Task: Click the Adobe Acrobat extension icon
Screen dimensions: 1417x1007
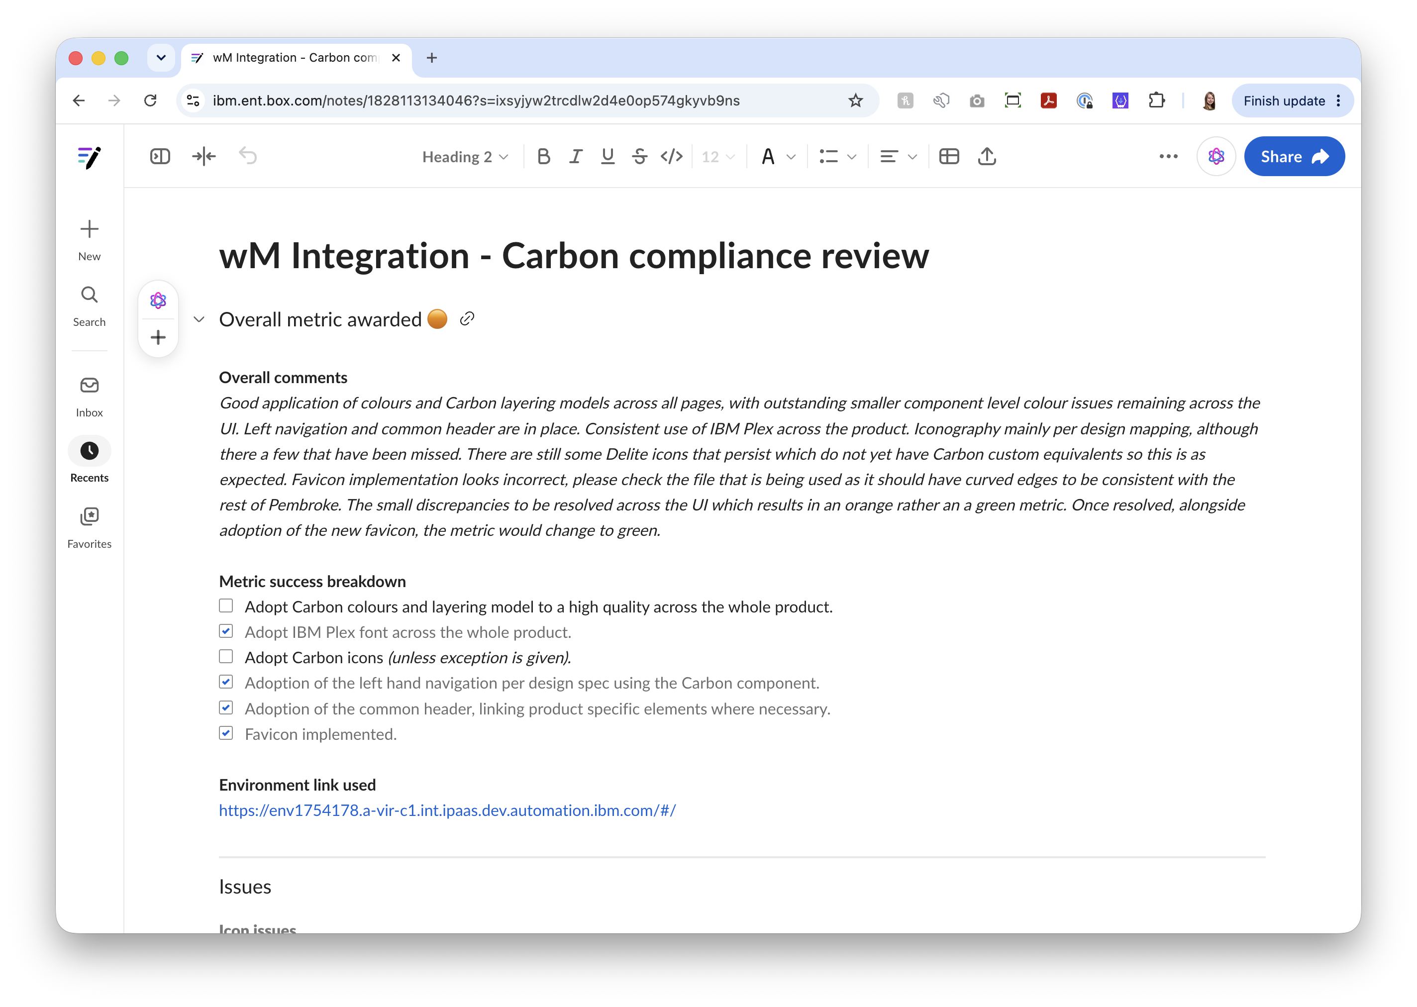Action: tap(1048, 101)
